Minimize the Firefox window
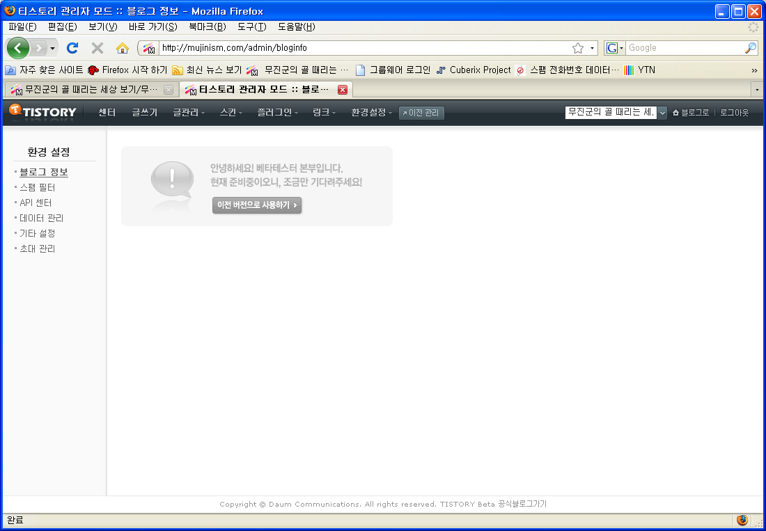766x531 pixels. [723, 11]
